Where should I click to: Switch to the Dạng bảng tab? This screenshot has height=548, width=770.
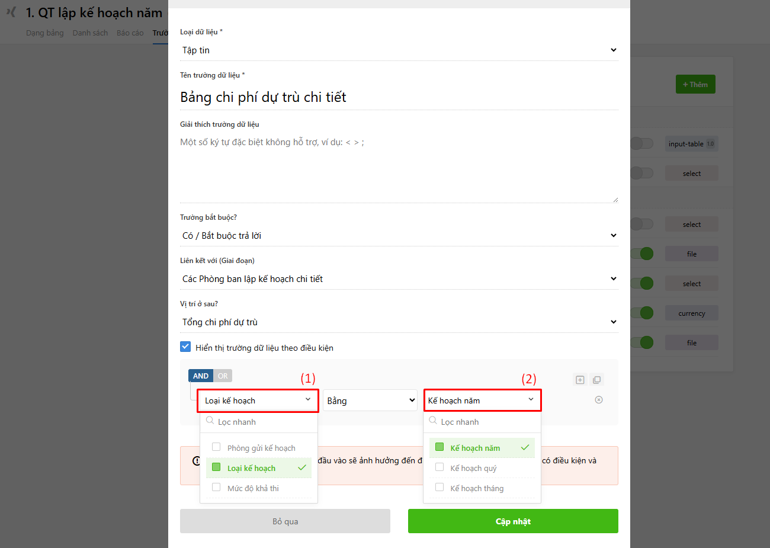coord(45,33)
